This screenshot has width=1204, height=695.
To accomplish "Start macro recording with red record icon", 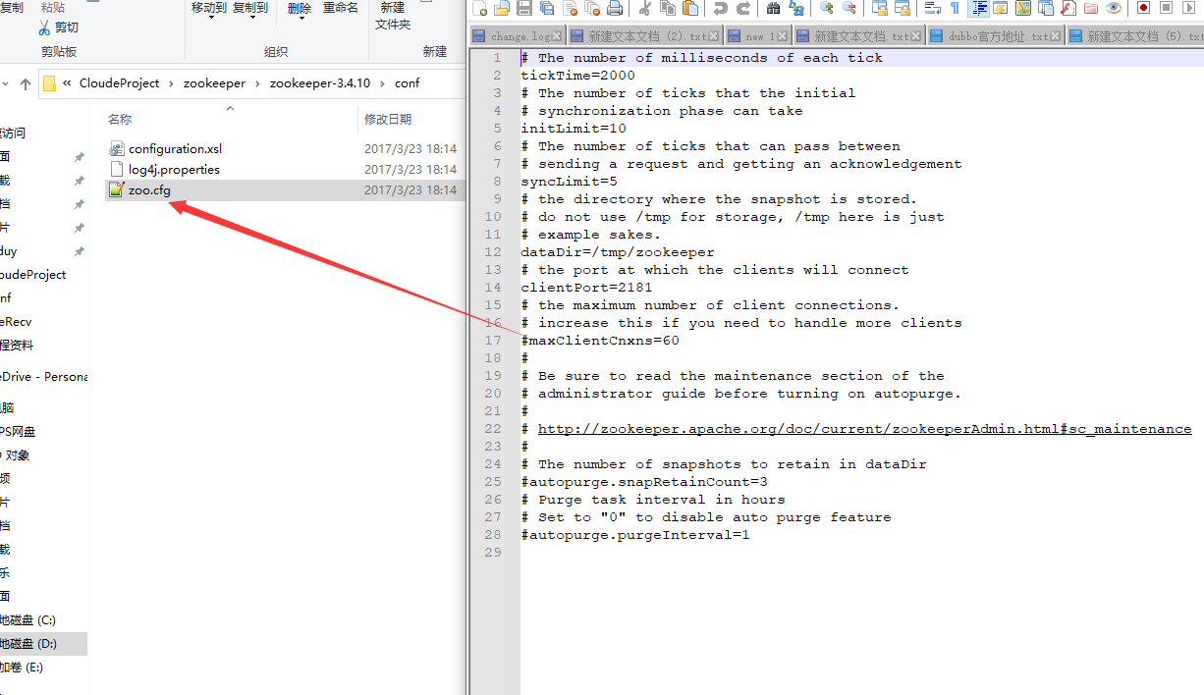I will pyautogui.click(x=1144, y=8).
